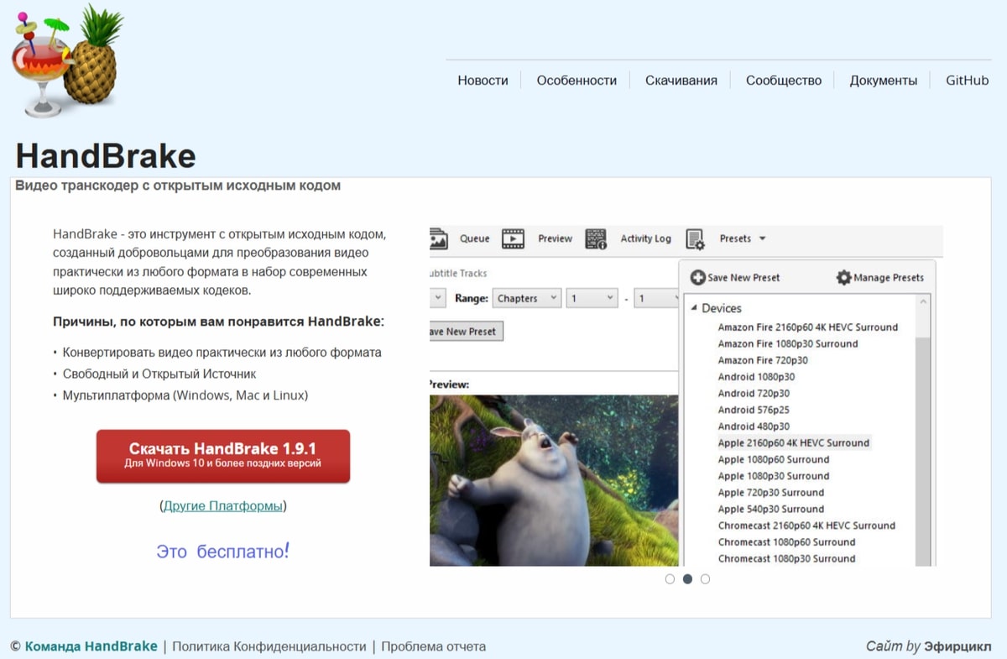Select Chromecast 2160p60 4K HEVC Surround preset
The width and height of the screenshot is (1007, 659).
(806, 526)
